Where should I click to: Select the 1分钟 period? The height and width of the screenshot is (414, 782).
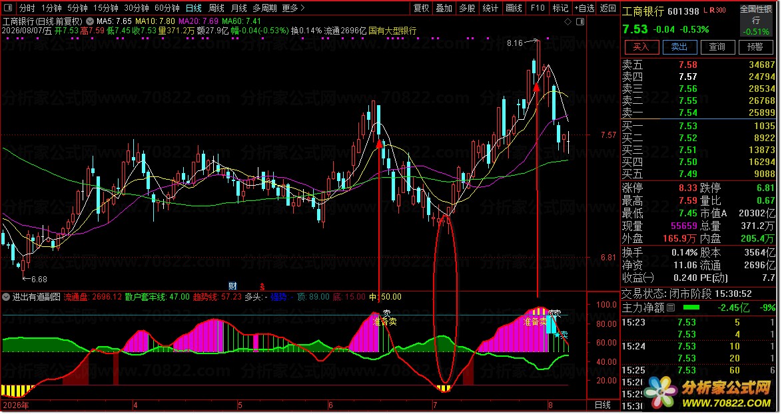pos(51,8)
